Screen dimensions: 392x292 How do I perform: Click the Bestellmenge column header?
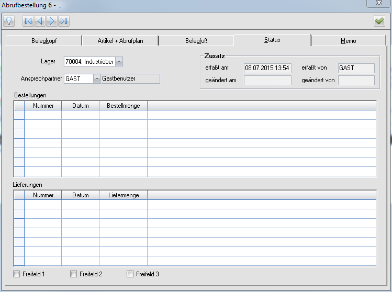[123, 106]
